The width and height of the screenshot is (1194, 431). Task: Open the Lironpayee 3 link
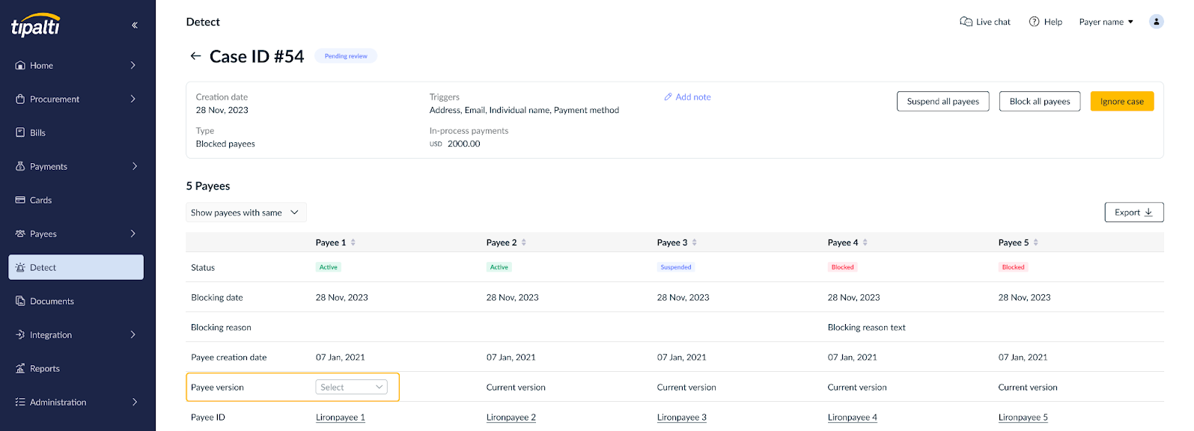tap(682, 418)
